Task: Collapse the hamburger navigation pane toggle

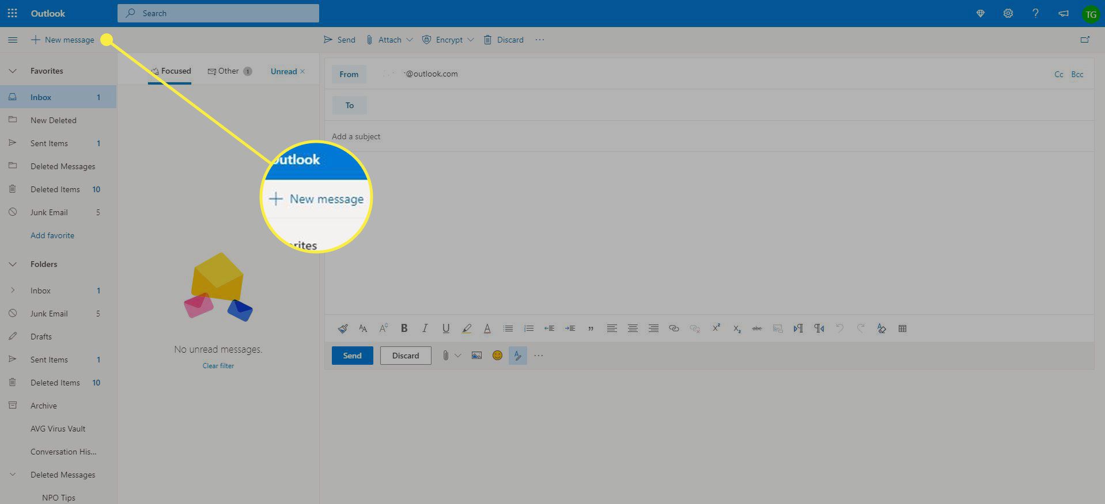Action: 13,40
